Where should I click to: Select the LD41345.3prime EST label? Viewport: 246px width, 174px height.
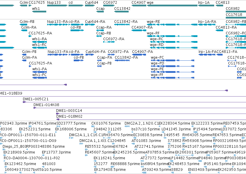point(176,129)
